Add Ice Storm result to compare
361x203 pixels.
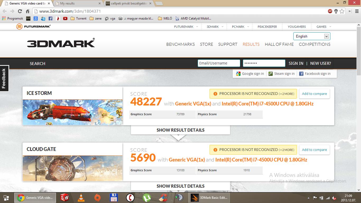tap(314, 94)
